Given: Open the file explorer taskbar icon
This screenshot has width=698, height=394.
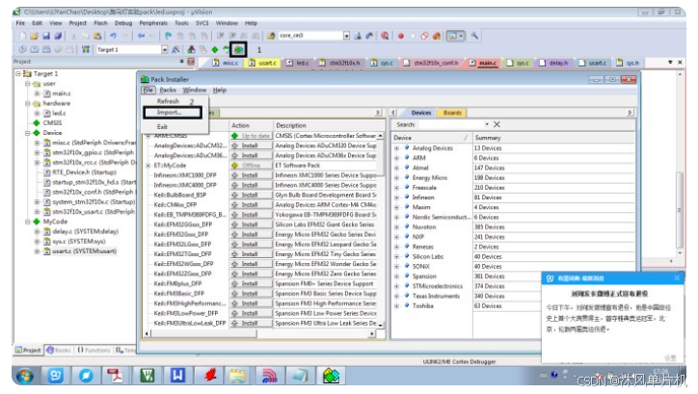Looking at the screenshot, I should 238,377.
